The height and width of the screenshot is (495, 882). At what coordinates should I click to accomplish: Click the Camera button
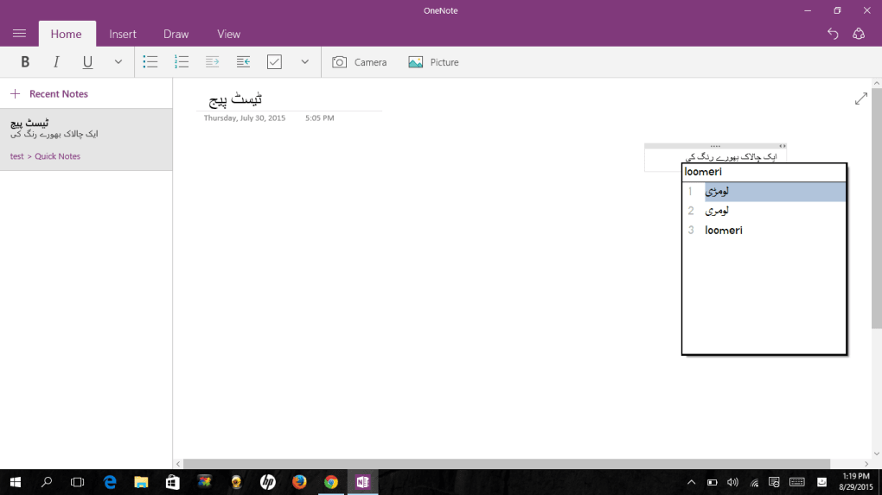[x=360, y=62]
